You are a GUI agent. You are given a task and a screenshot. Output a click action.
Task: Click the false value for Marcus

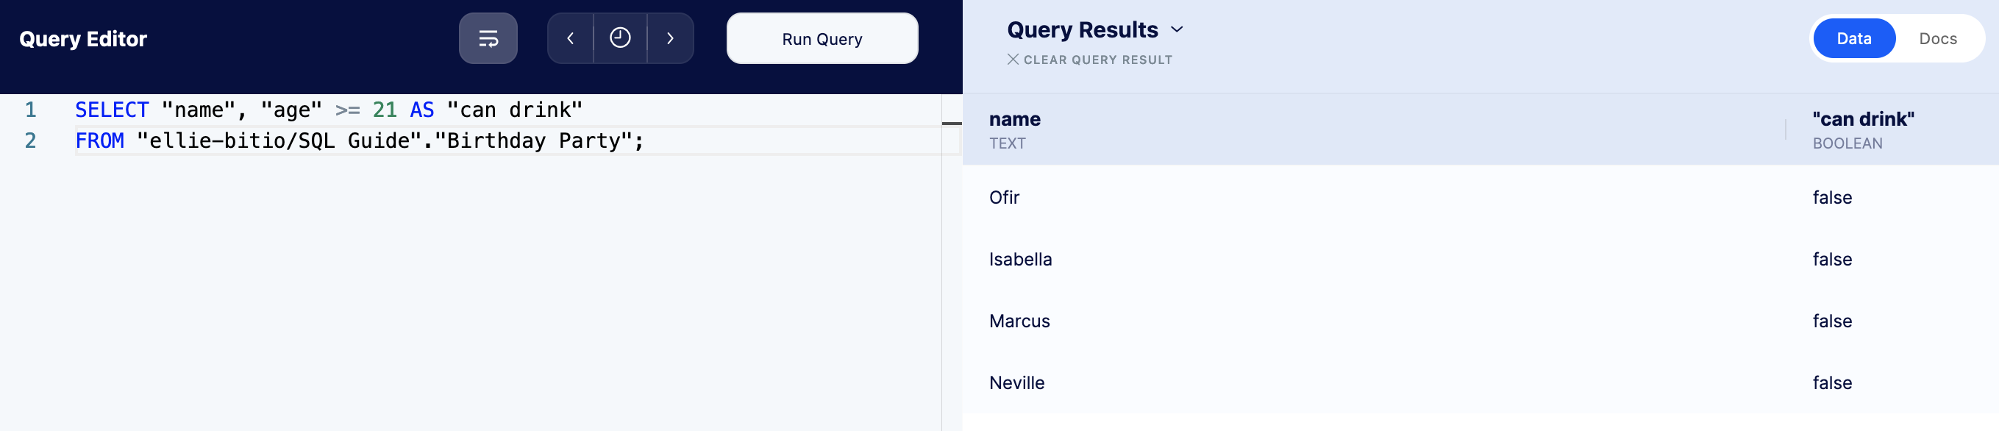pyautogui.click(x=1832, y=321)
